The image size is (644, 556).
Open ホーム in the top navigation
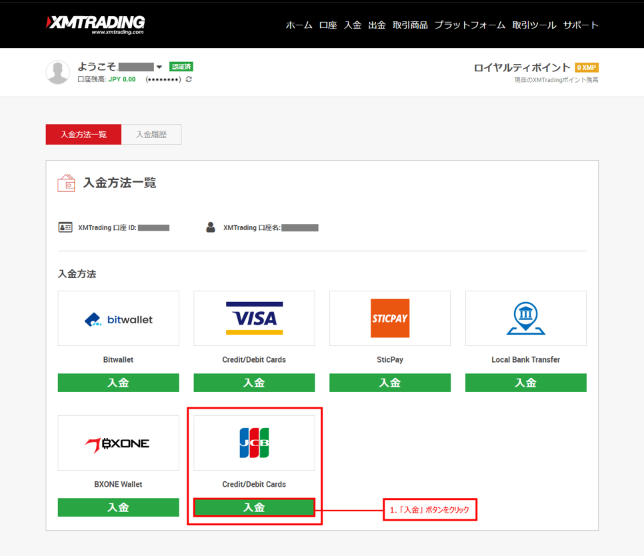(299, 25)
